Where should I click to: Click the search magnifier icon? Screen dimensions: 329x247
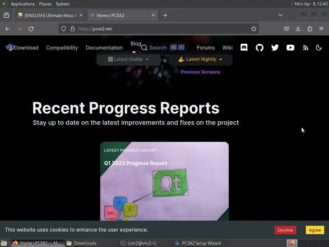144,48
